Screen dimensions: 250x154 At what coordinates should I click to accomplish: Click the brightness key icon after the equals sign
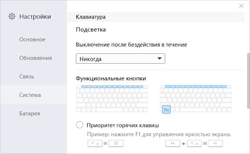(116, 144)
